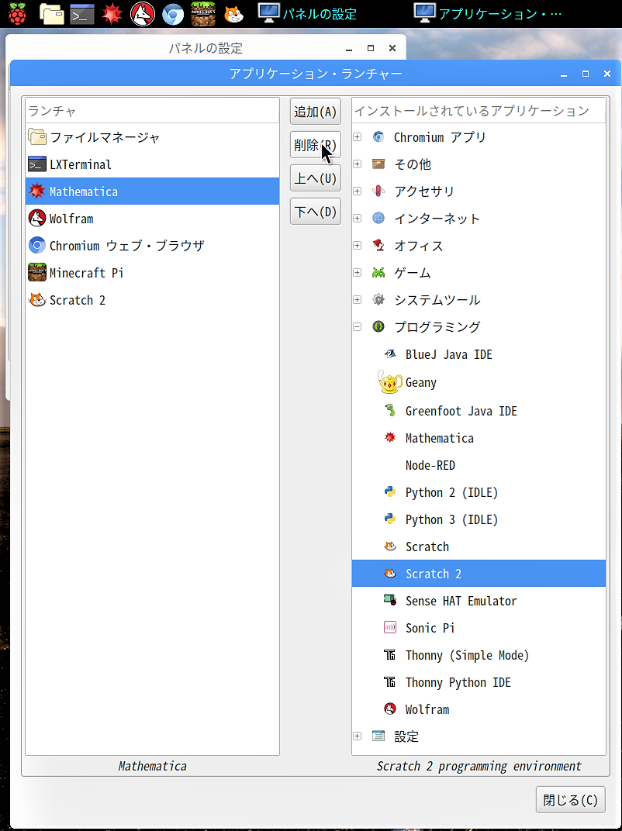
Task: Select LXTerminal text in launcher list
Action: 81,165
